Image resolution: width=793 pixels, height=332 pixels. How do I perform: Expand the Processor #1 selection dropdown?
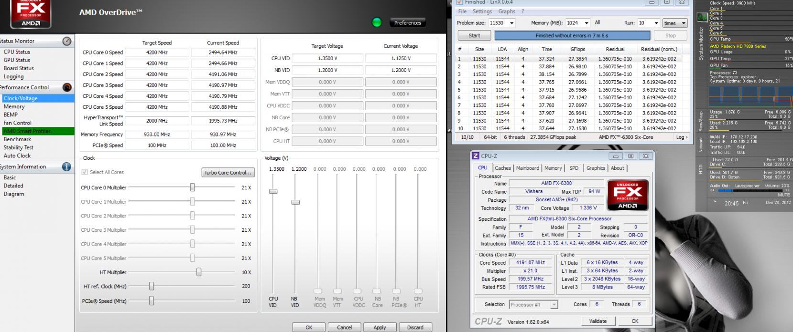pyautogui.click(x=533, y=304)
